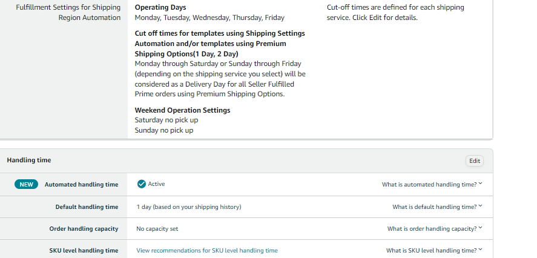Expand 'What is order handling capacity?' help
The height and width of the screenshot is (258, 537).
[x=435, y=228]
